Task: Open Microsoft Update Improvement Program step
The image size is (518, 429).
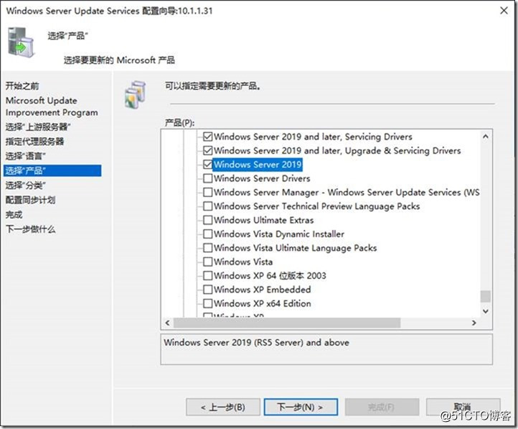Action: [x=52, y=106]
